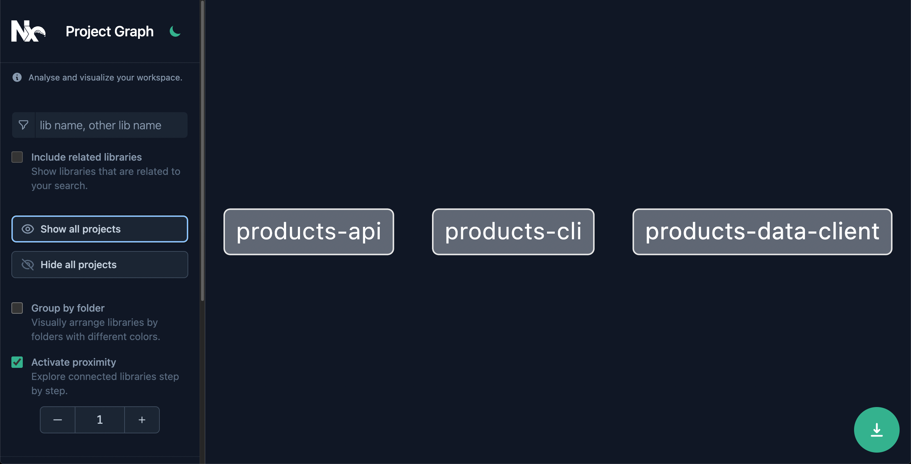Click the Project Graph menu title
The image size is (911, 464).
[x=110, y=31]
